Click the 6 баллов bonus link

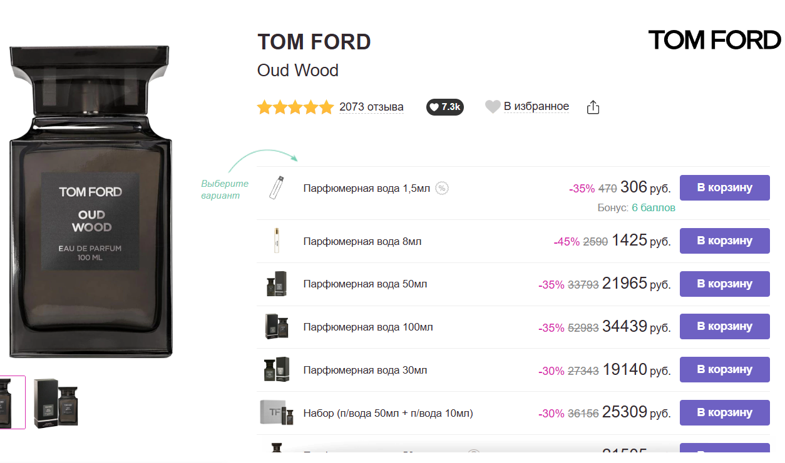point(653,207)
